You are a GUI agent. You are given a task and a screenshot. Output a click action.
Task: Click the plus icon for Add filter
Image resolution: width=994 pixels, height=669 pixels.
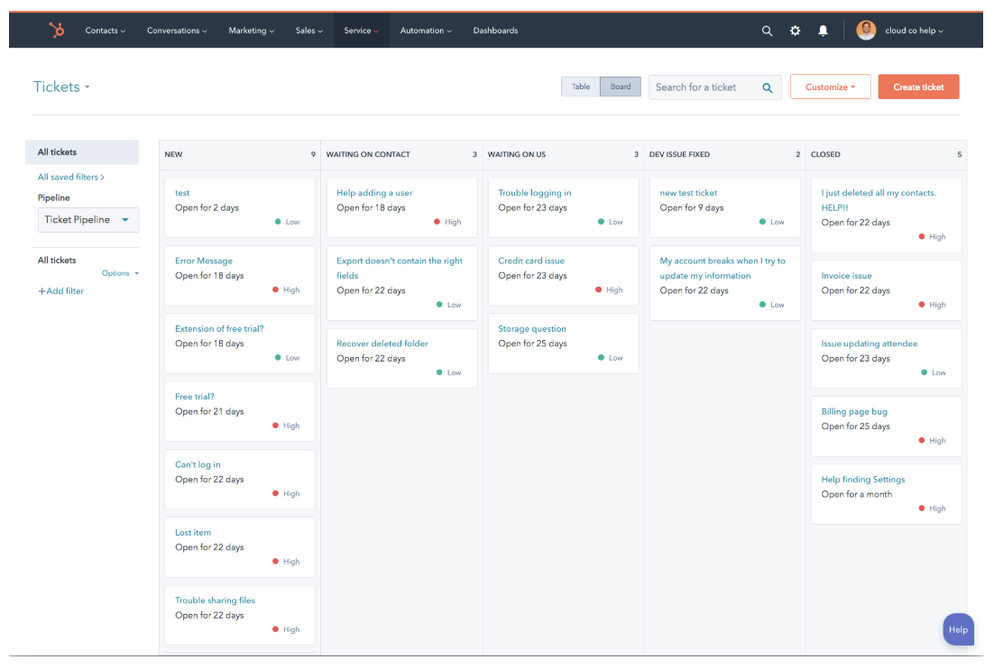pos(41,291)
